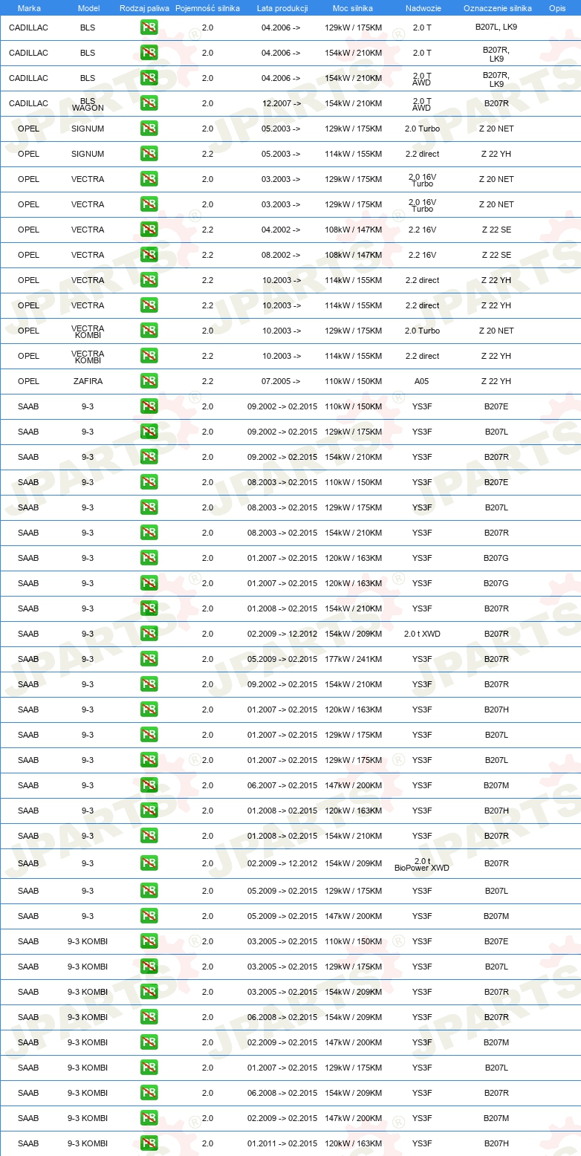The image size is (581, 1156).
Task: Click the '2.0 t BioPower XWD' cell
Action: pos(422,864)
